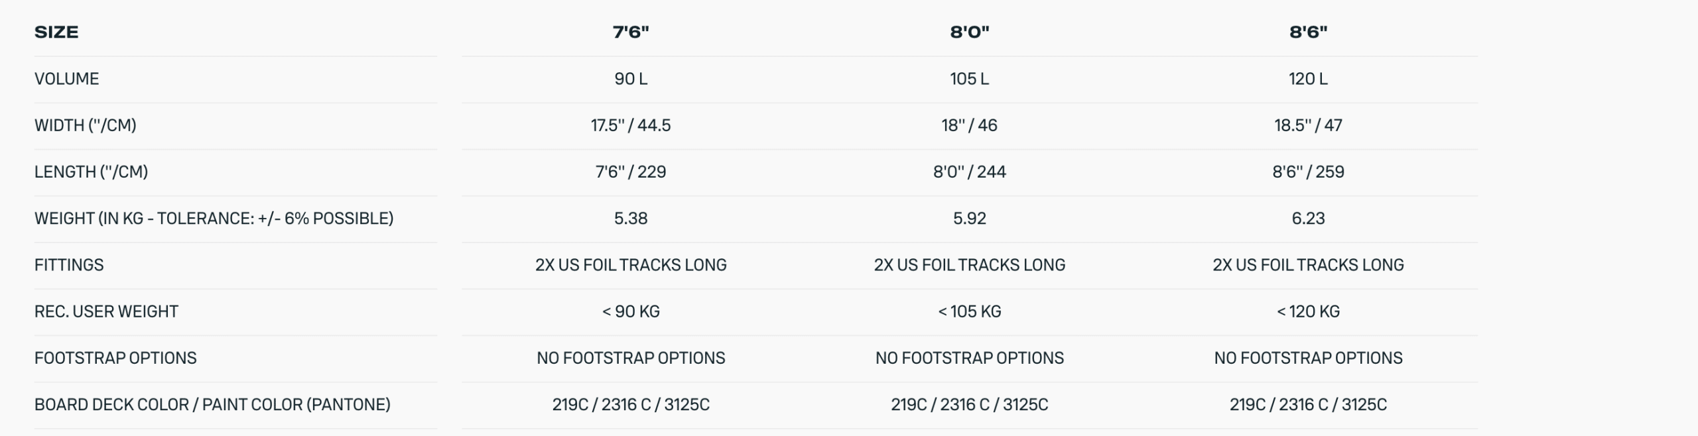1698x436 pixels.
Task: Click the 8'0" size column header
Action: (969, 32)
